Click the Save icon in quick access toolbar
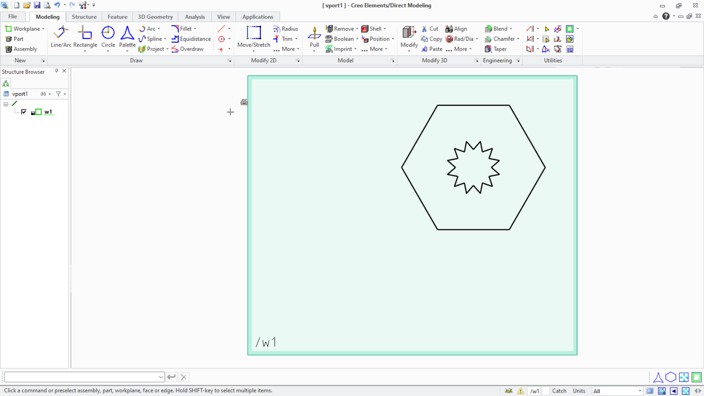The width and height of the screenshot is (704, 396). coord(37,5)
